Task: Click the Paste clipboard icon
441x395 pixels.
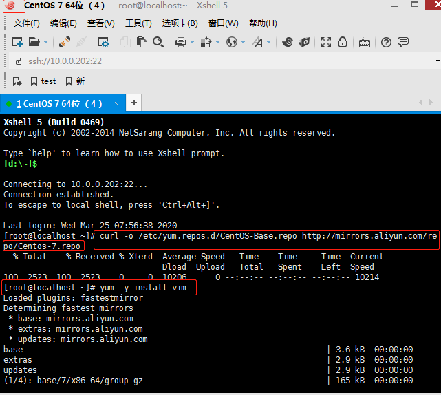Action: [142, 42]
